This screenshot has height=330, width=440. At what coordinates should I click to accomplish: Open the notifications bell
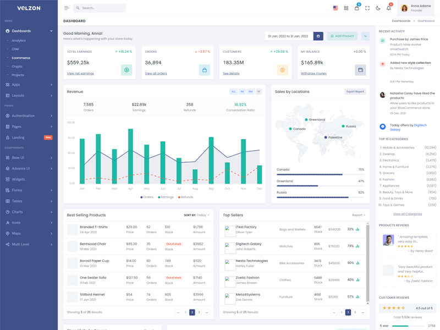(389, 8)
